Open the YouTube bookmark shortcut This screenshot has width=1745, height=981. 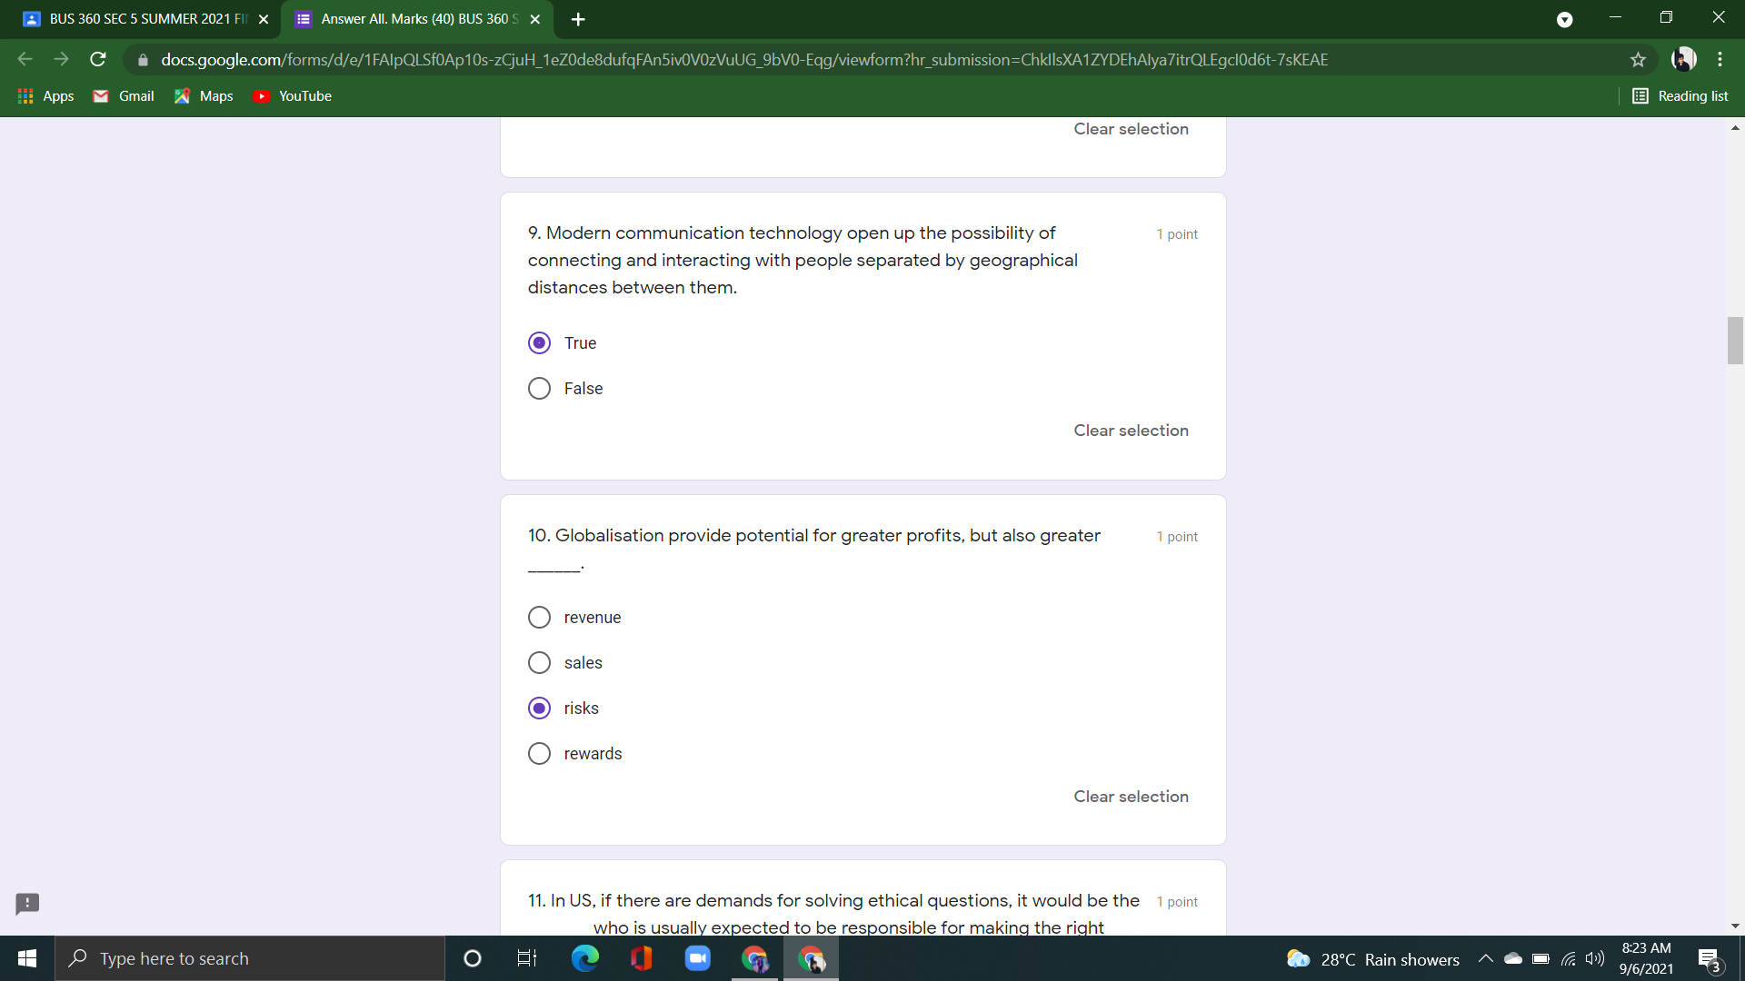(292, 95)
